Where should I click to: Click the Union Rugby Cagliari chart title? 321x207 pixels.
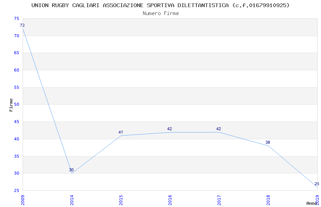coord(160,5)
